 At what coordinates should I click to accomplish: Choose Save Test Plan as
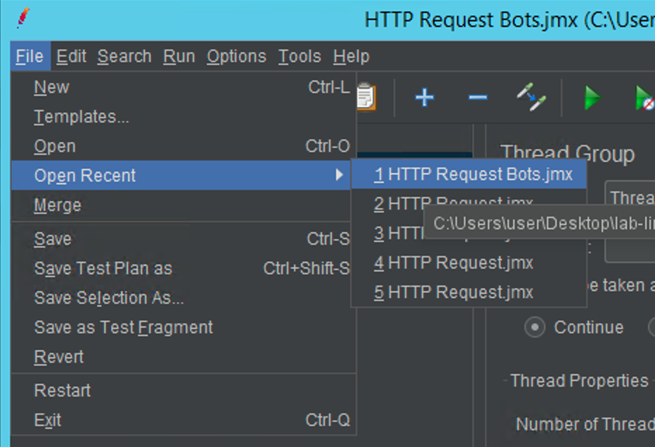pyautogui.click(x=184, y=268)
